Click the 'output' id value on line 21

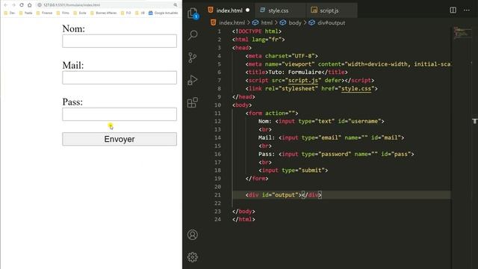click(285, 195)
